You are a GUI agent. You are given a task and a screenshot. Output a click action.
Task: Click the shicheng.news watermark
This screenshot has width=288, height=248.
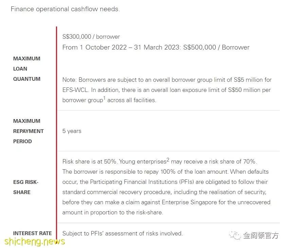(x=35, y=241)
